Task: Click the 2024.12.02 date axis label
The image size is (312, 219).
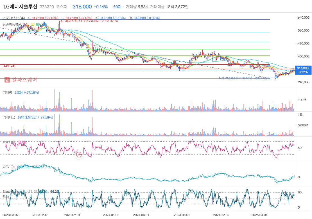Action: [221, 215]
